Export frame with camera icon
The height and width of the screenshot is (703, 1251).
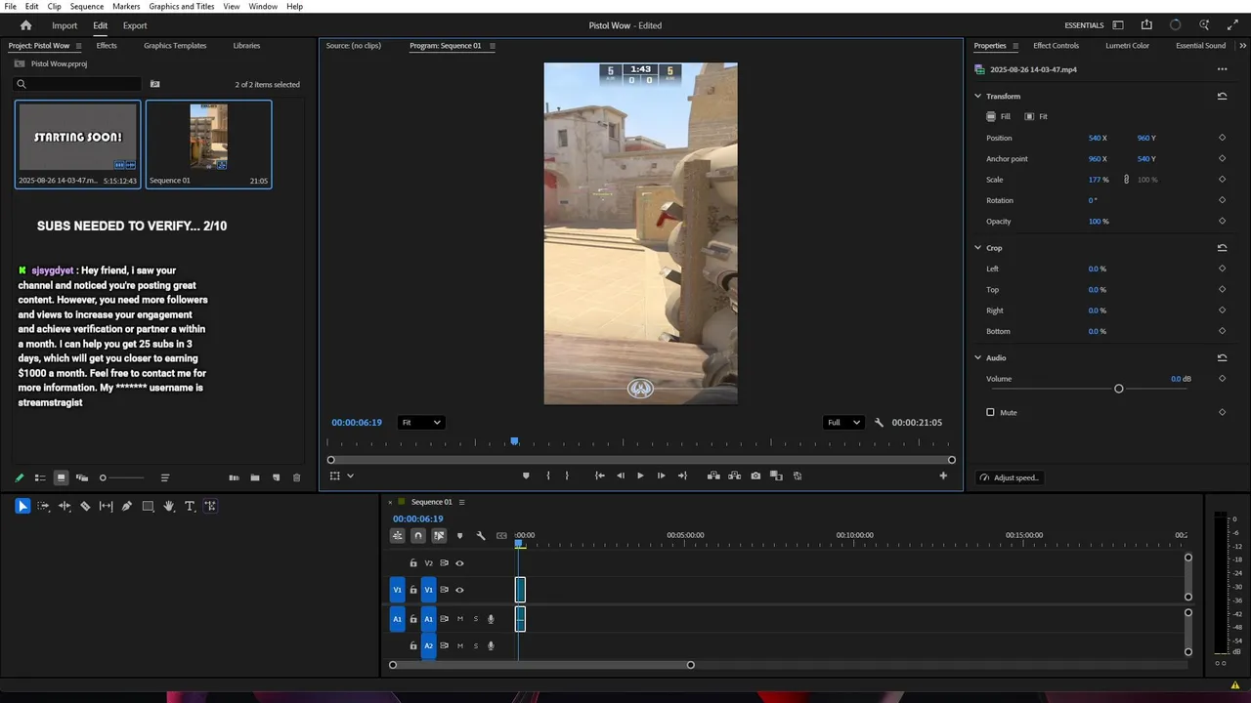(755, 476)
